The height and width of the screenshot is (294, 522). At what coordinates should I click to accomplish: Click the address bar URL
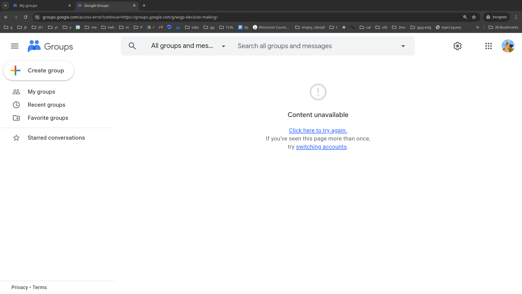(x=130, y=17)
